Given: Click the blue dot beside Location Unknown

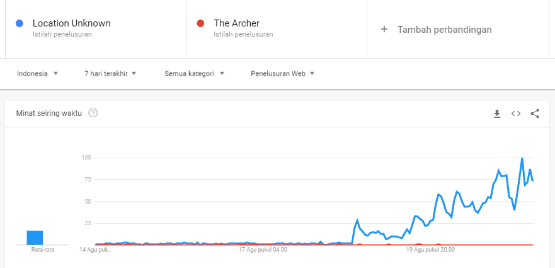Looking at the screenshot, I should pos(20,23).
